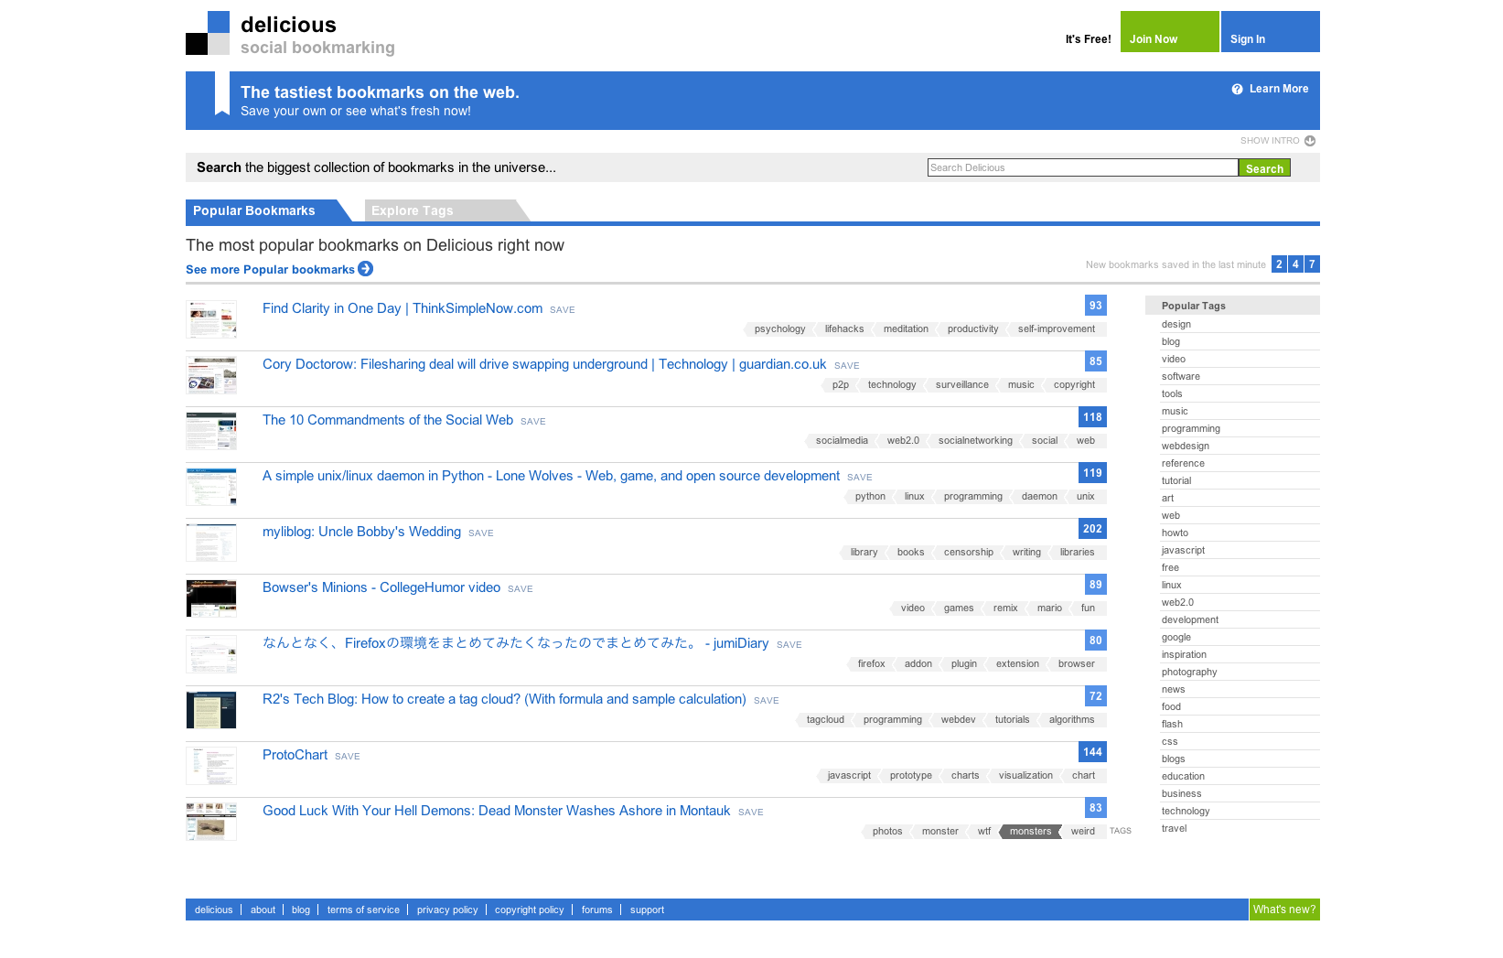
Task: Save the Bowser's Minions bookmark
Action: [x=521, y=589]
